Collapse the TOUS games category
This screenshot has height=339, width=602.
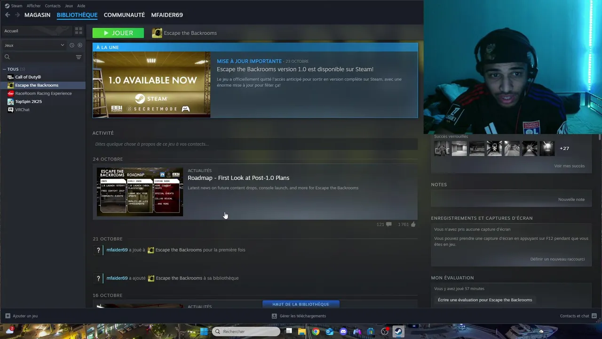4,69
